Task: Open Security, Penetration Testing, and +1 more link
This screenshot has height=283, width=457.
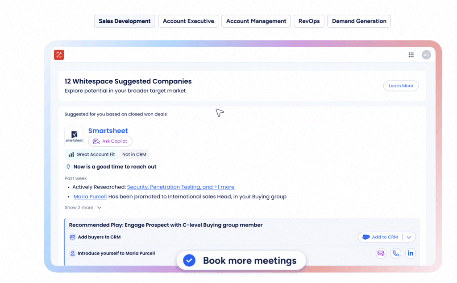Action: pyautogui.click(x=181, y=187)
